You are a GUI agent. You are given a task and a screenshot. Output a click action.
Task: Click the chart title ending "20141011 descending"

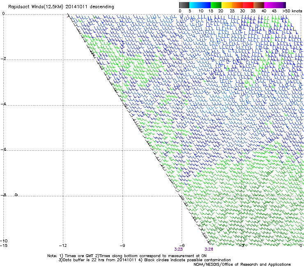(61, 7)
